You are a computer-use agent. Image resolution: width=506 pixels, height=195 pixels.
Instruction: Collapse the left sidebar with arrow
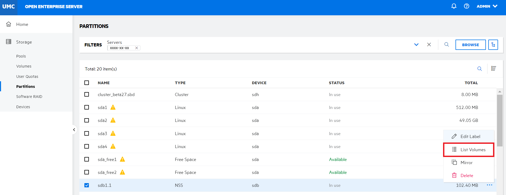74,130
